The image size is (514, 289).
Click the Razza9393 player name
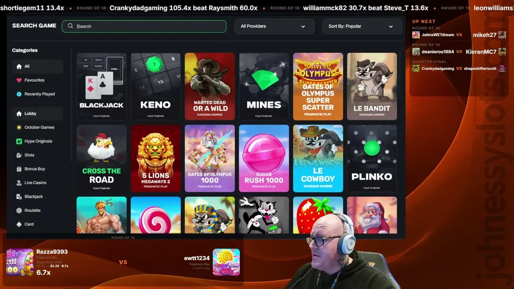tap(52, 252)
